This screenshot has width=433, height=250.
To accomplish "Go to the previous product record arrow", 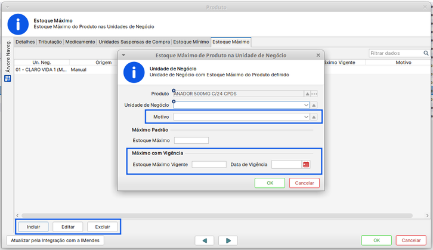I will click(x=205, y=240).
